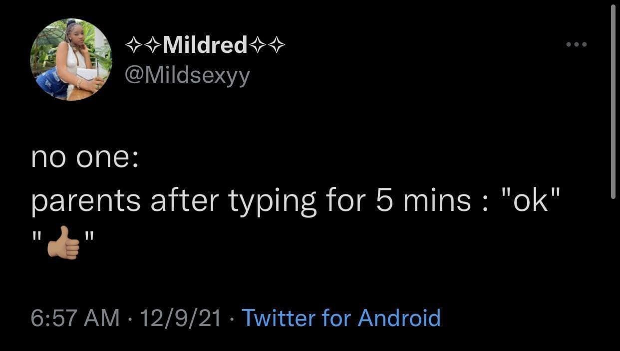Image resolution: width=620 pixels, height=351 pixels.
Task: Click the sparkle stars before Mildred
Action: [142, 46]
